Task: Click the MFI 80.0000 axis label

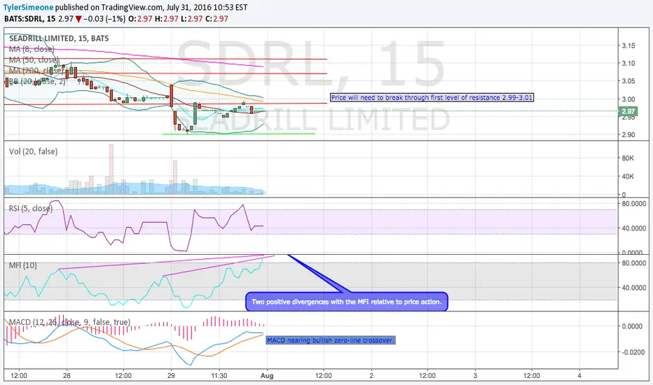Action: point(634,263)
